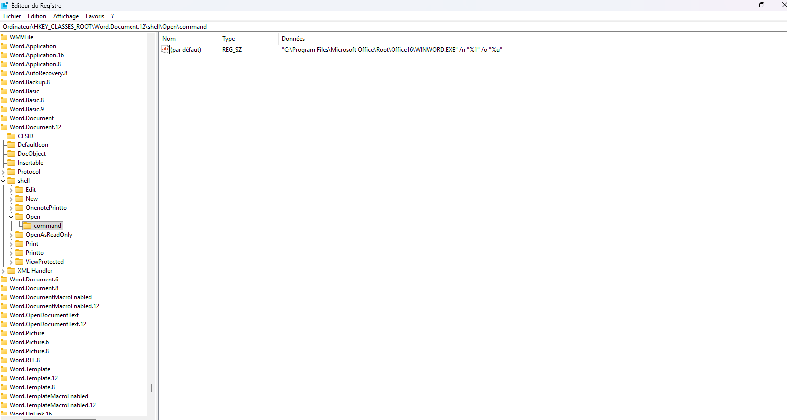Select the Word.OpenDocumentText key
This screenshot has height=420, width=787.
click(x=44, y=315)
